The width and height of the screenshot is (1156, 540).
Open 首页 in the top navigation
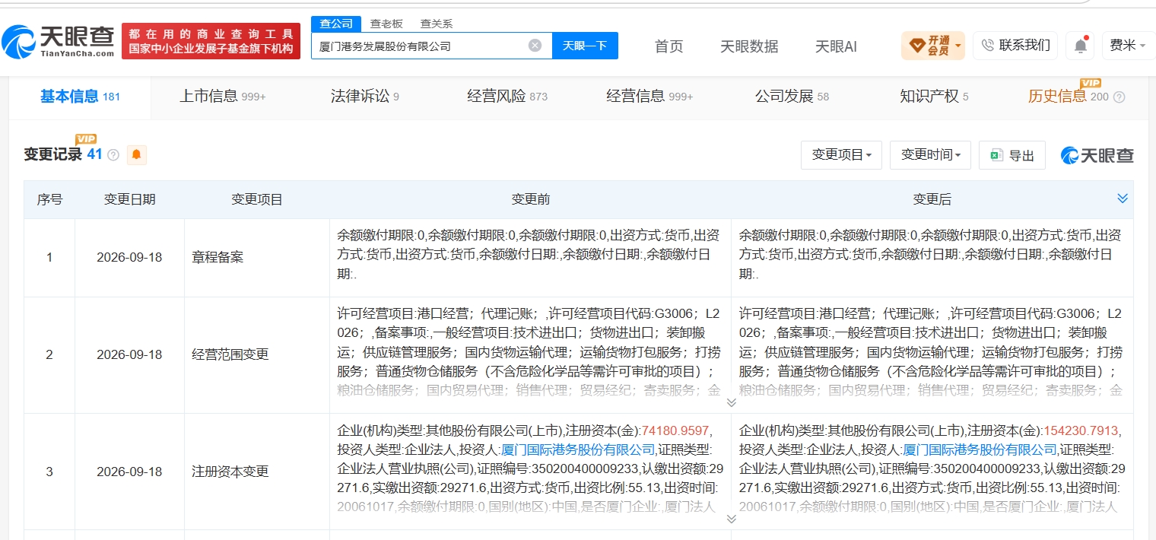click(x=669, y=46)
